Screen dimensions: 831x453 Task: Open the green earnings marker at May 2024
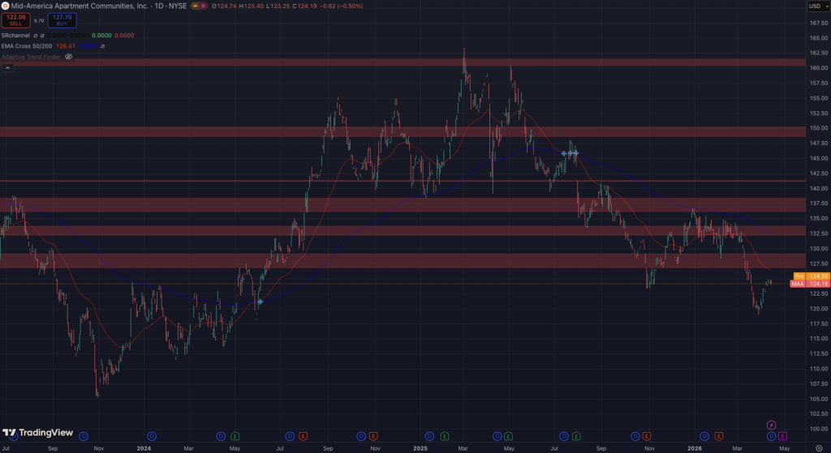tap(235, 436)
